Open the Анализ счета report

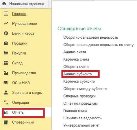point(75,52)
